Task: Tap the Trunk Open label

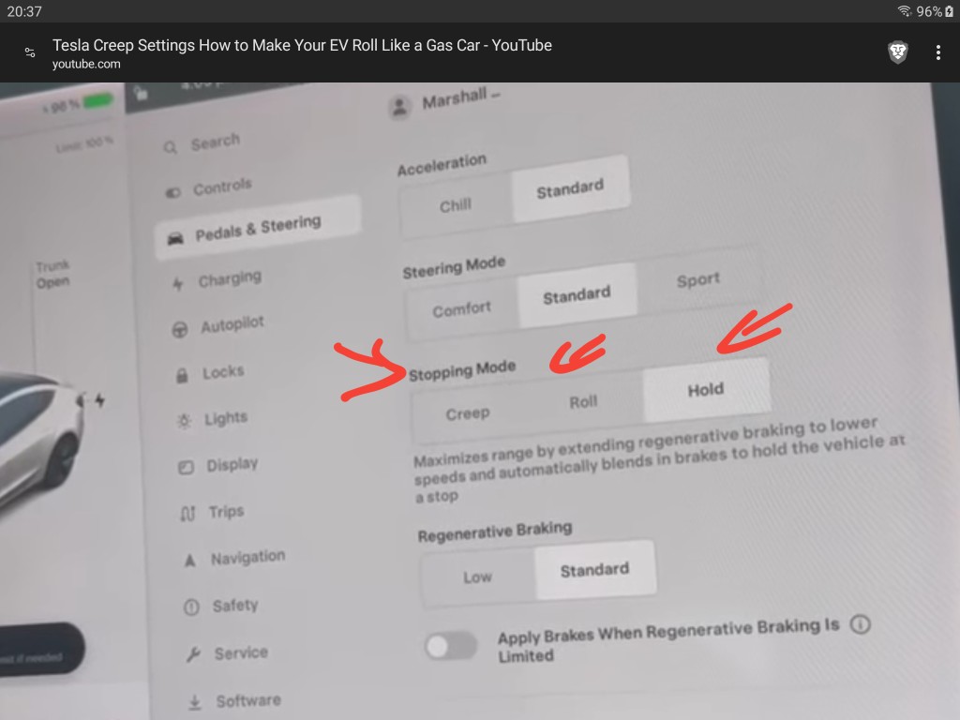Action: coord(52,274)
